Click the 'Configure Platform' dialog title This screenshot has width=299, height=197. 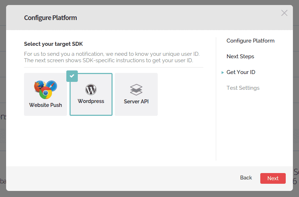coord(50,18)
